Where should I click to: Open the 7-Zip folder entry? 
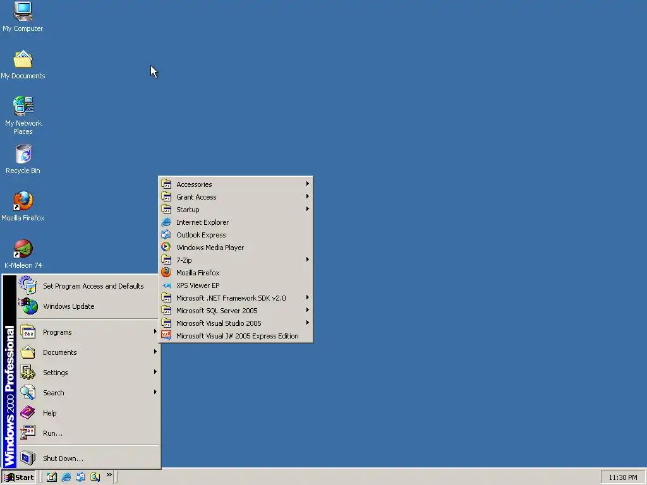point(236,260)
